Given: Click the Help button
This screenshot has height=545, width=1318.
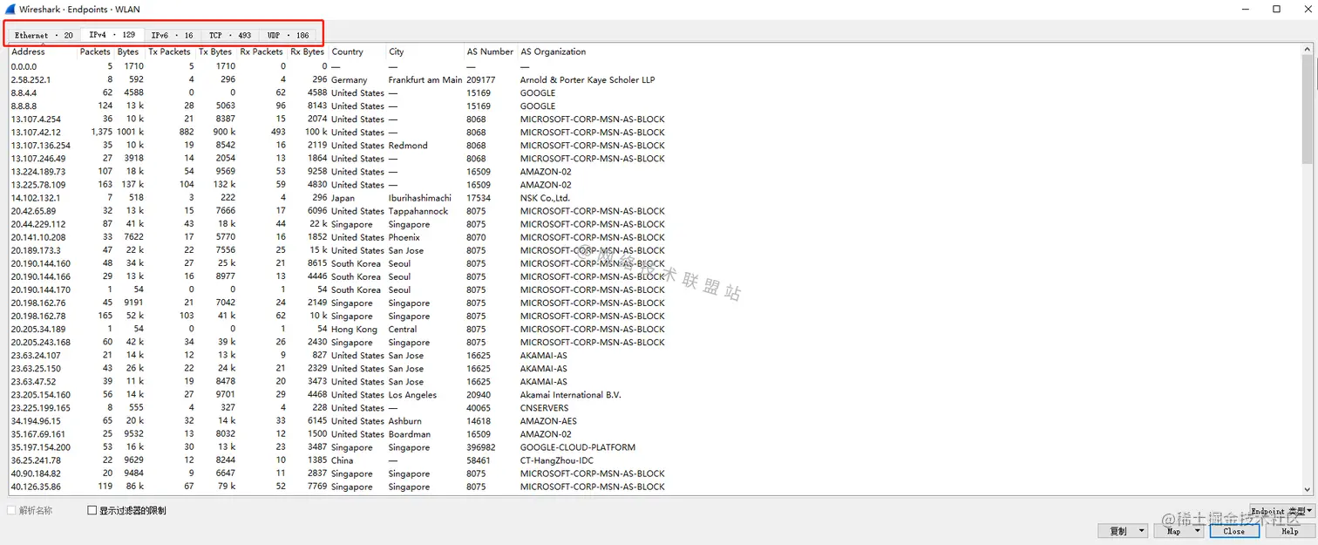Looking at the screenshot, I should tap(1290, 531).
